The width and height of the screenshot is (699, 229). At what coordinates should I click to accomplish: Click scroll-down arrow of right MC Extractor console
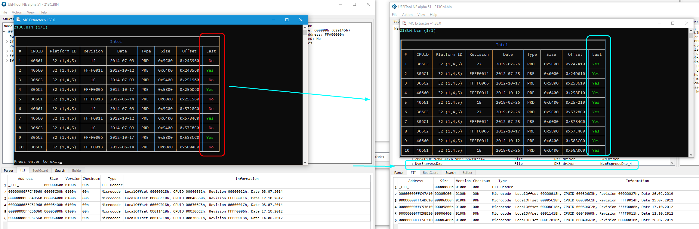pos(691,155)
